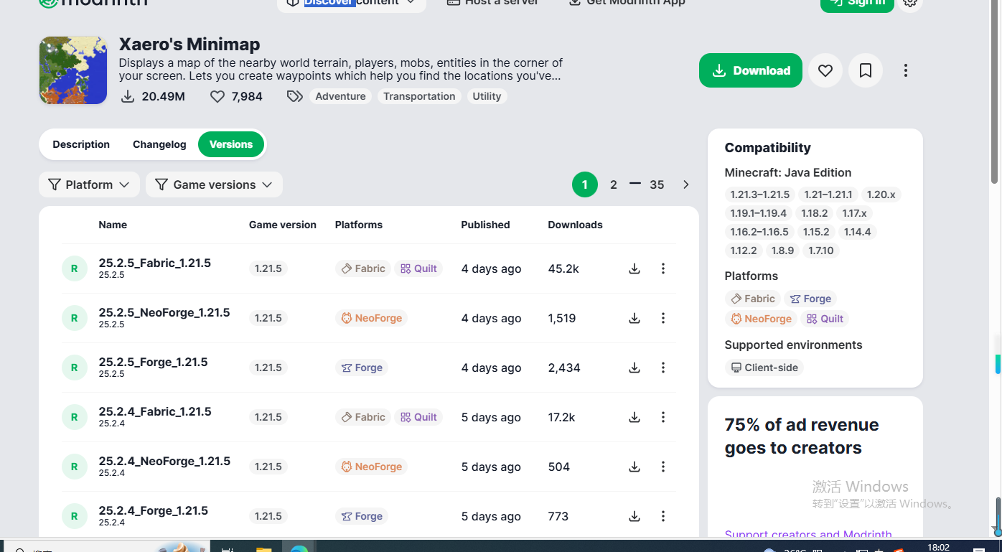Click the total downloads icon showing 20.49M
This screenshot has height=552, width=1002.
(128, 96)
